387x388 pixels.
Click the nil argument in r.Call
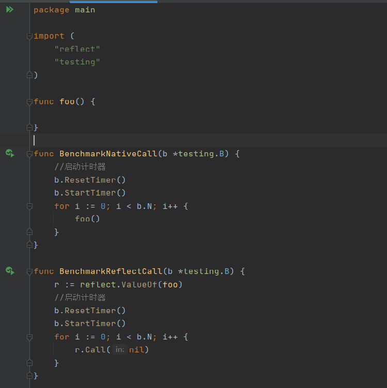(137, 350)
